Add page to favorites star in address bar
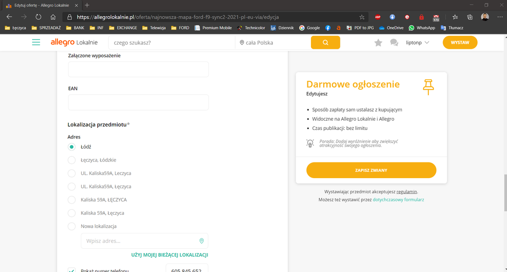This screenshot has width=507, height=272. point(362,17)
